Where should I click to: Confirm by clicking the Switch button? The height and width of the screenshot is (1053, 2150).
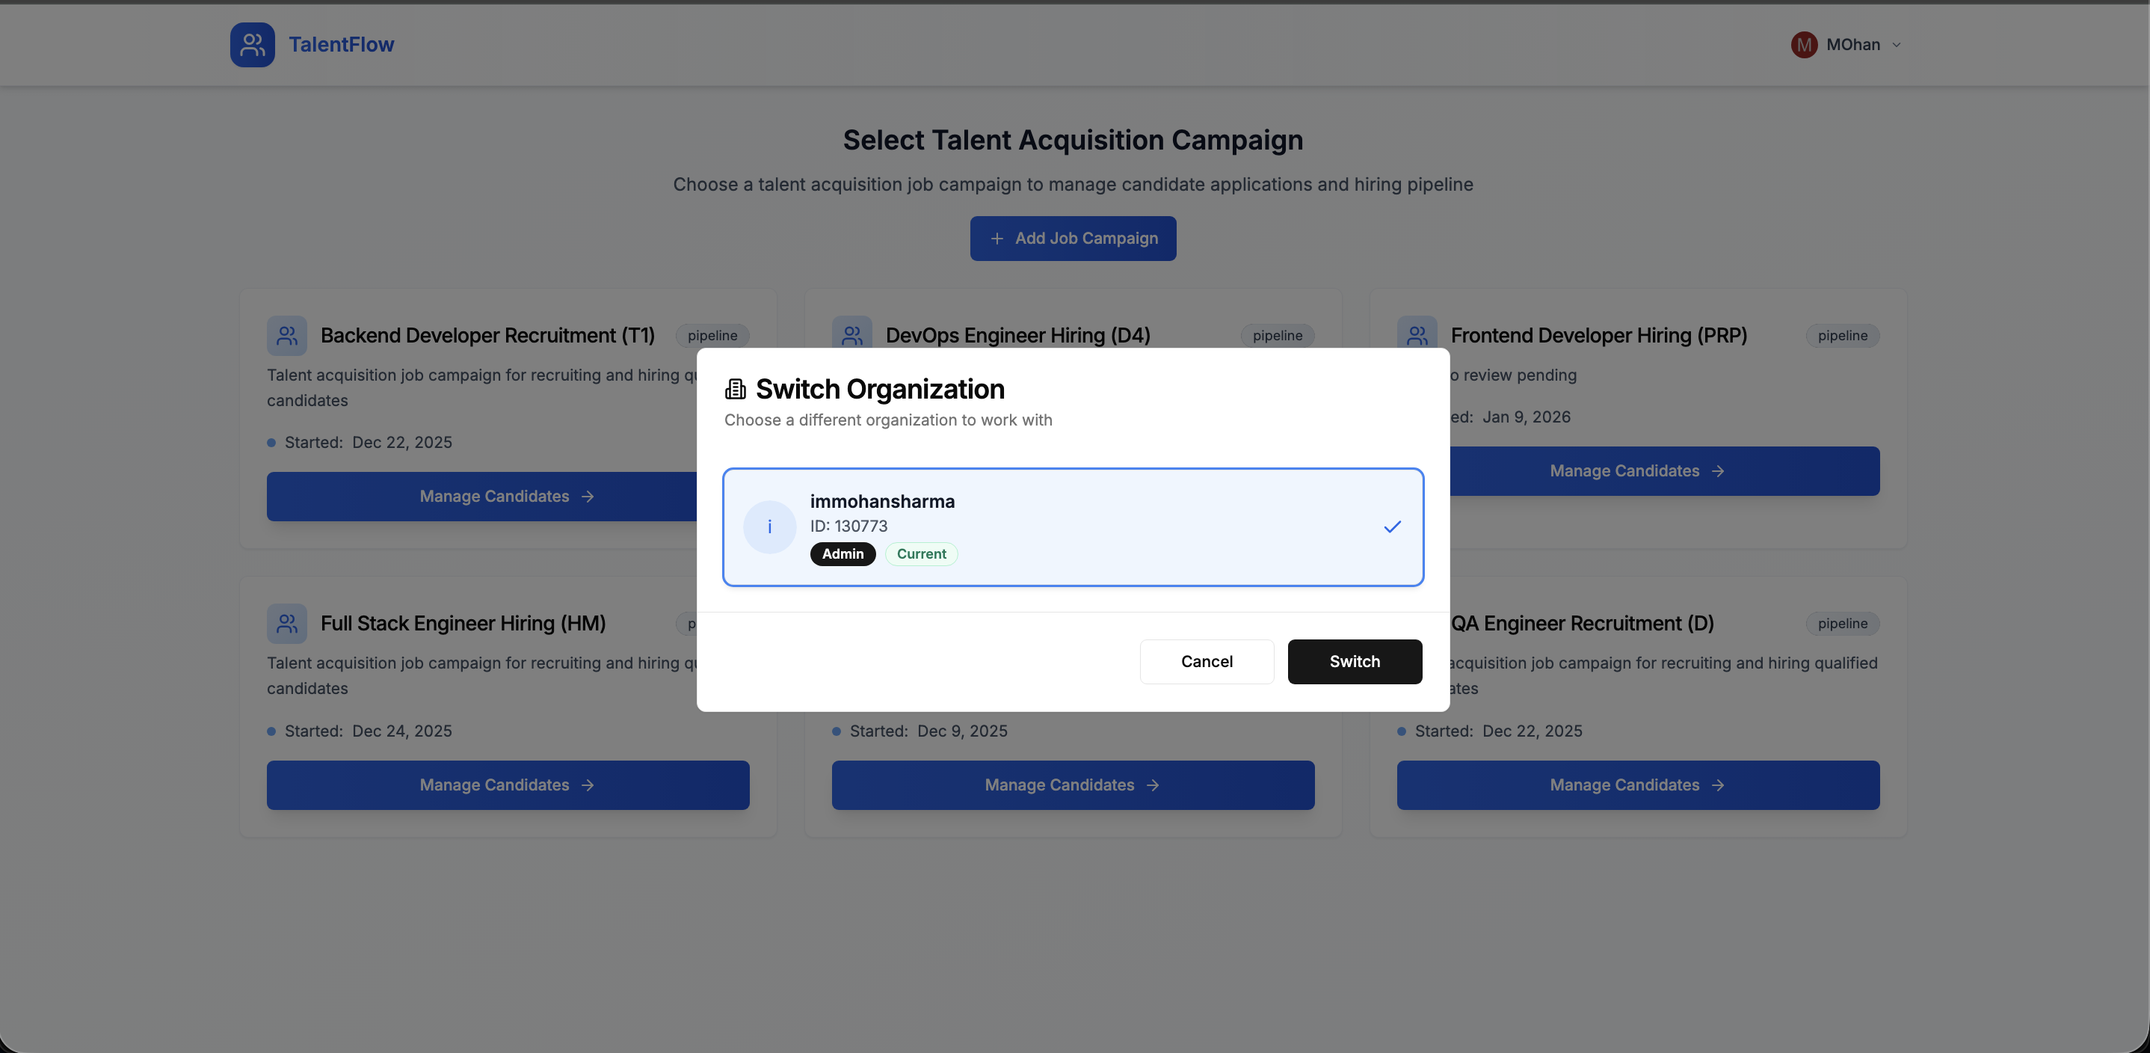1354,661
